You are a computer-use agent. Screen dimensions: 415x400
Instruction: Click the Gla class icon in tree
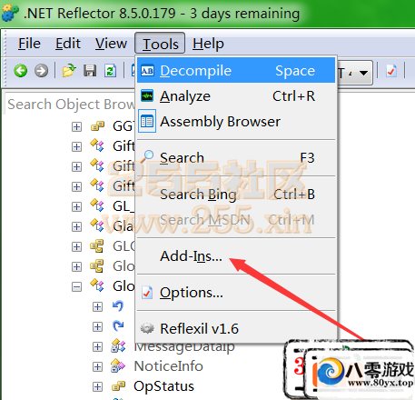click(97, 226)
